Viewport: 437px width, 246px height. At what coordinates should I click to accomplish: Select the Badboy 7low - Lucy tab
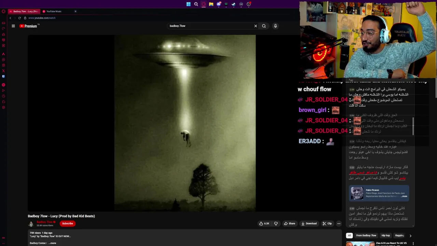tap(24, 11)
